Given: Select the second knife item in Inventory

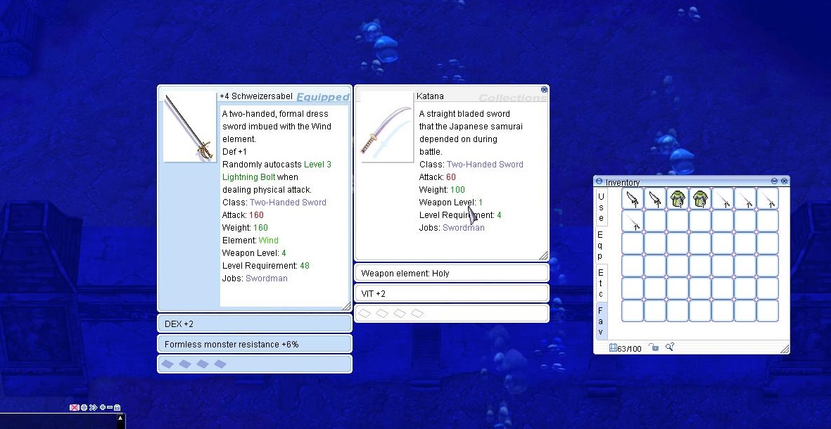Looking at the screenshot, I should (655, 198).
